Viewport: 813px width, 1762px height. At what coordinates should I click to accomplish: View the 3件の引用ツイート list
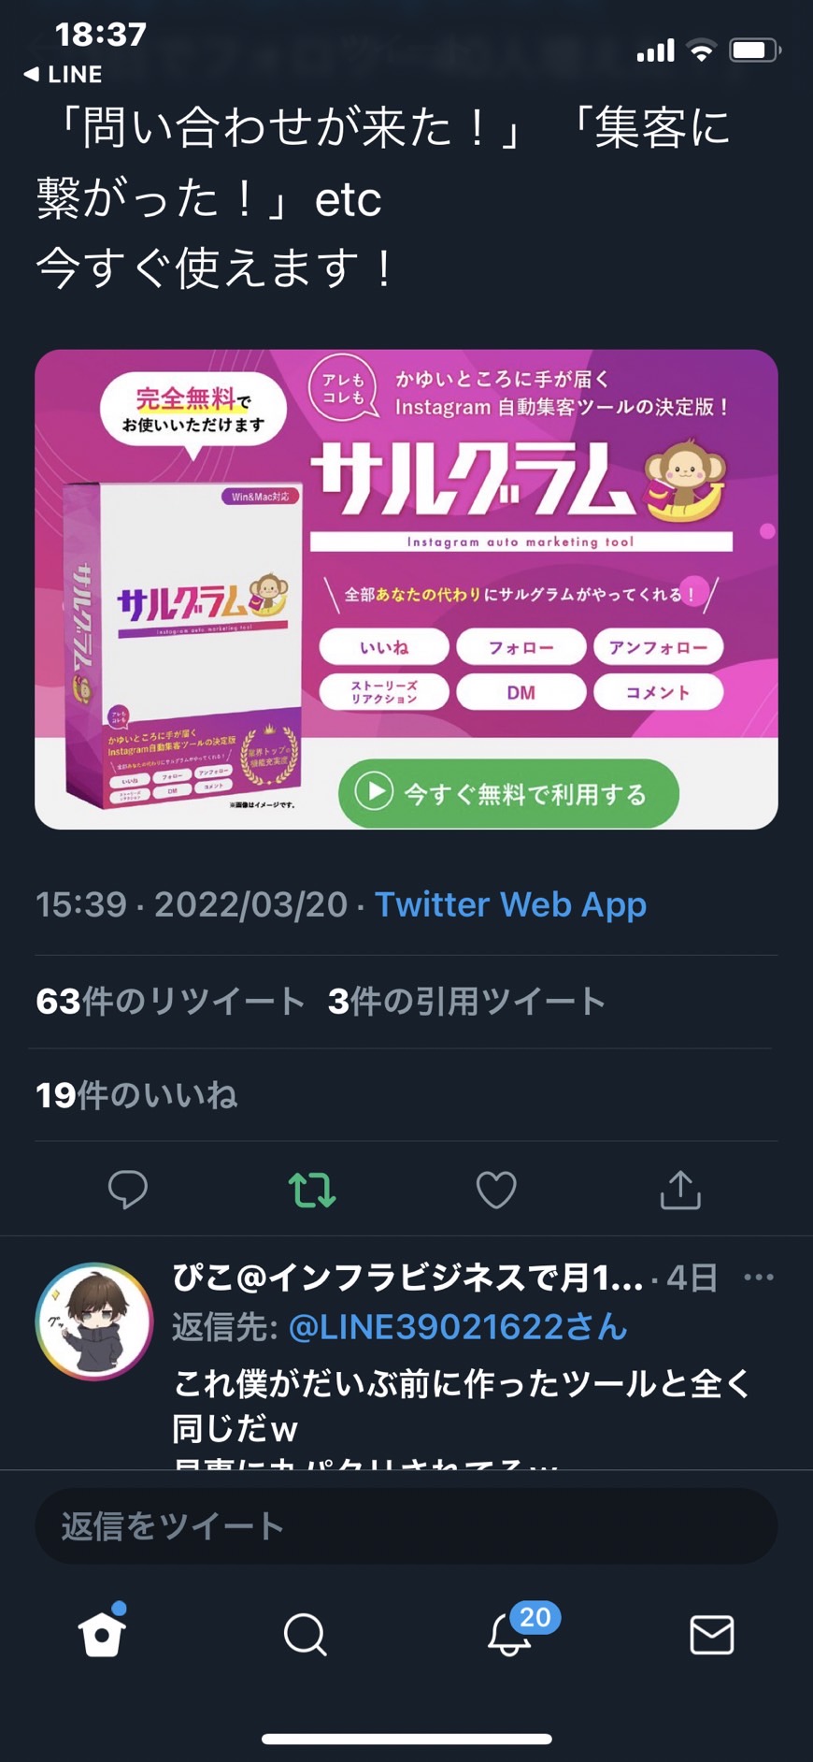click(x=466, y=1001)
